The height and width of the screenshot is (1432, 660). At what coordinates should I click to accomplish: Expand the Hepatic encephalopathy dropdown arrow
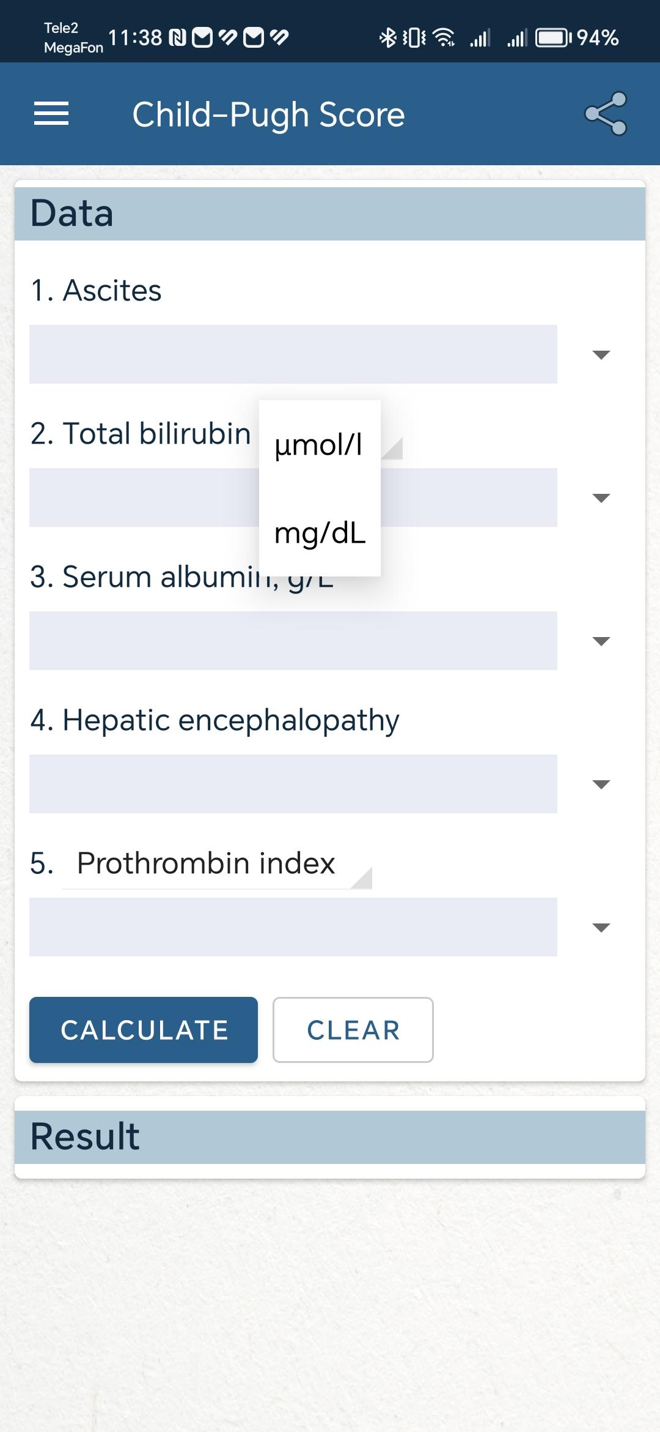click(601, 785)
